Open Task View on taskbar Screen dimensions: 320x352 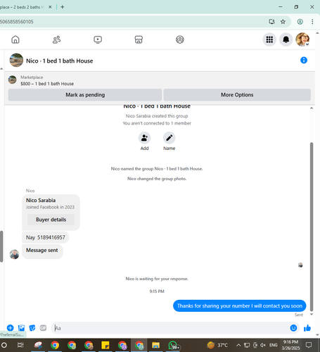click(20, 345)
